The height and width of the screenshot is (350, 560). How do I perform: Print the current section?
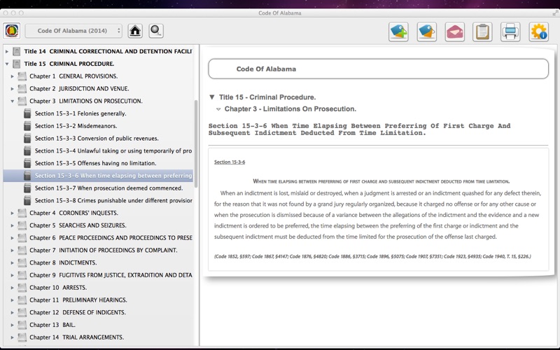pos(510,31)
